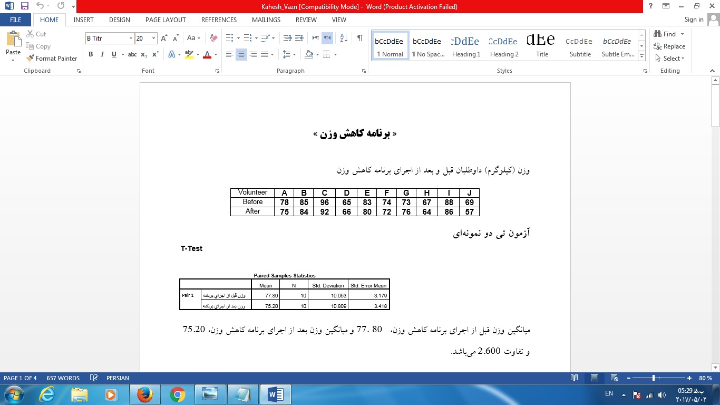Open the font name dropdown showing B Titr
Image resolution: width=720 pixels, height=405 pixels.
(x=129, y=38)
